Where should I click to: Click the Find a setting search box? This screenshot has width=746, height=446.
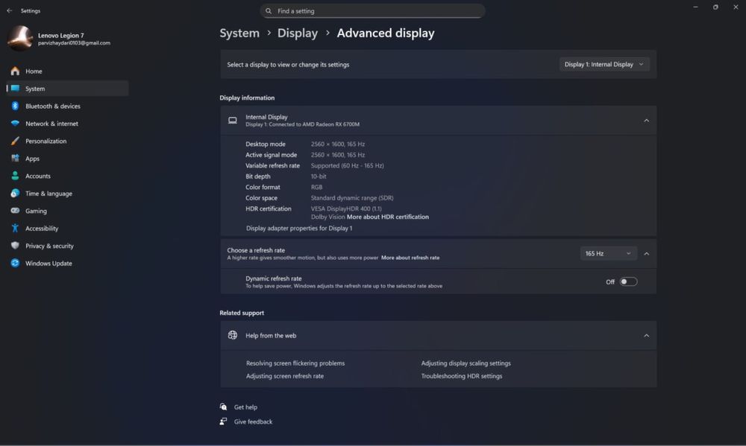coord(372,11)
